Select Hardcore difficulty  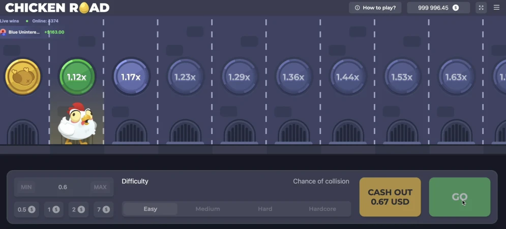[x=322, y=209]
